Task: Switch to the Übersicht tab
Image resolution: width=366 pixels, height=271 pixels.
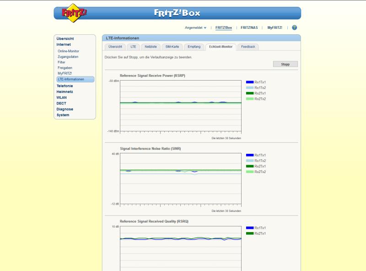Action: pos(115,47)
